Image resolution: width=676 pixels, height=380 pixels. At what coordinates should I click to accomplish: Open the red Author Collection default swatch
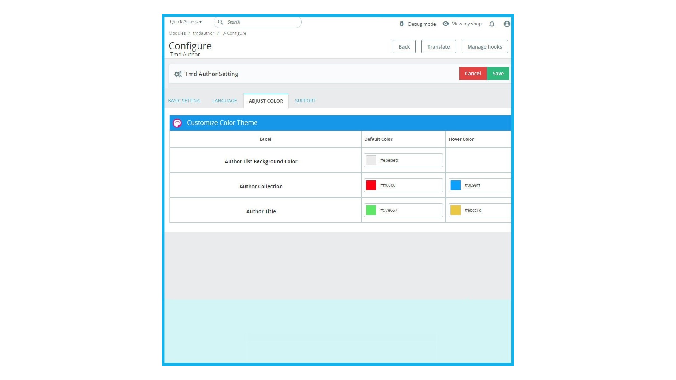click(x=371, y=185)
